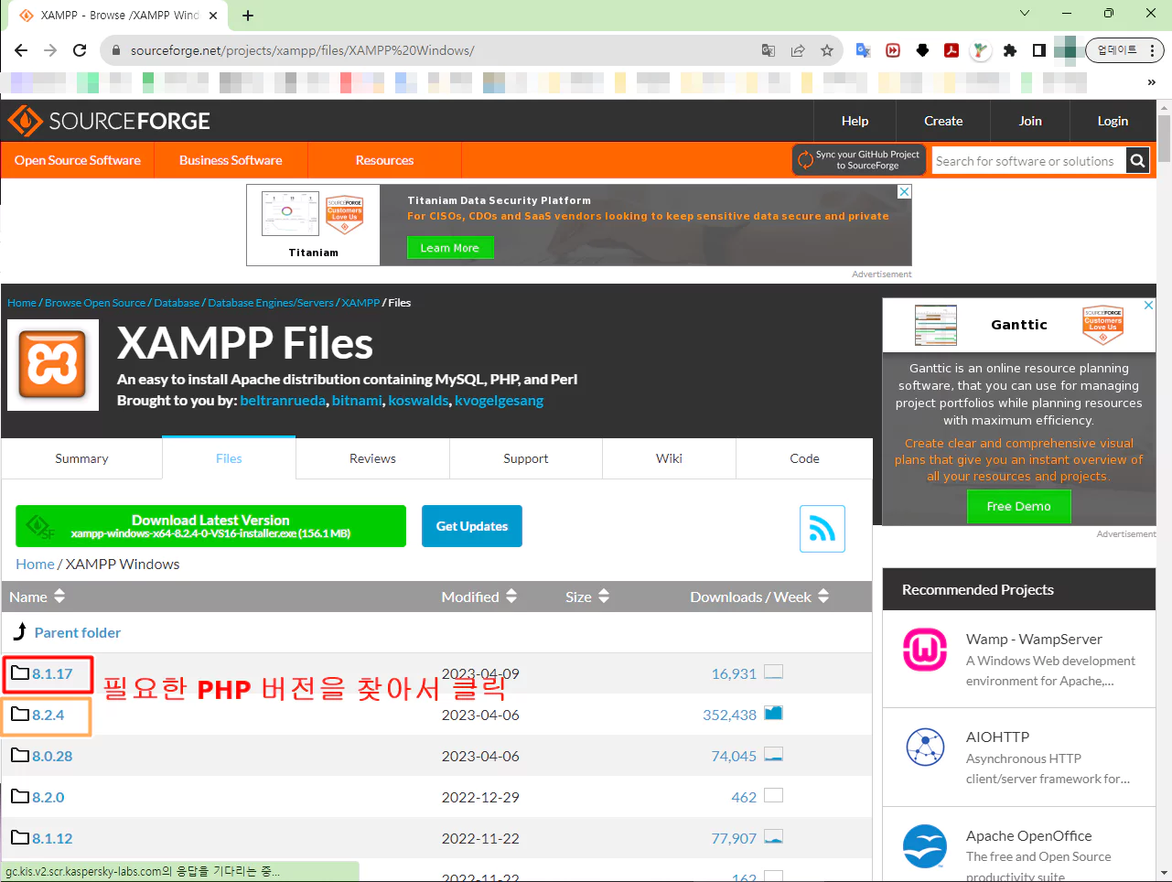Viewport: 1172px width, 882px height.
Task: Click the Get Updates button
Action: tap(472, 526)
